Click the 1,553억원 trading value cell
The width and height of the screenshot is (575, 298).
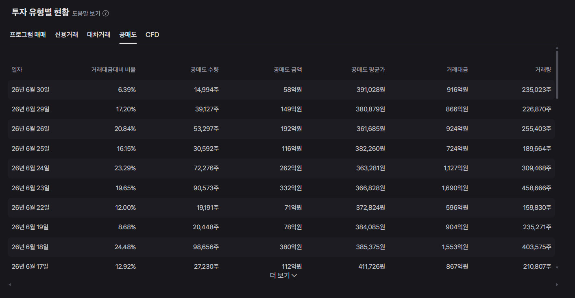click(455, 247)
